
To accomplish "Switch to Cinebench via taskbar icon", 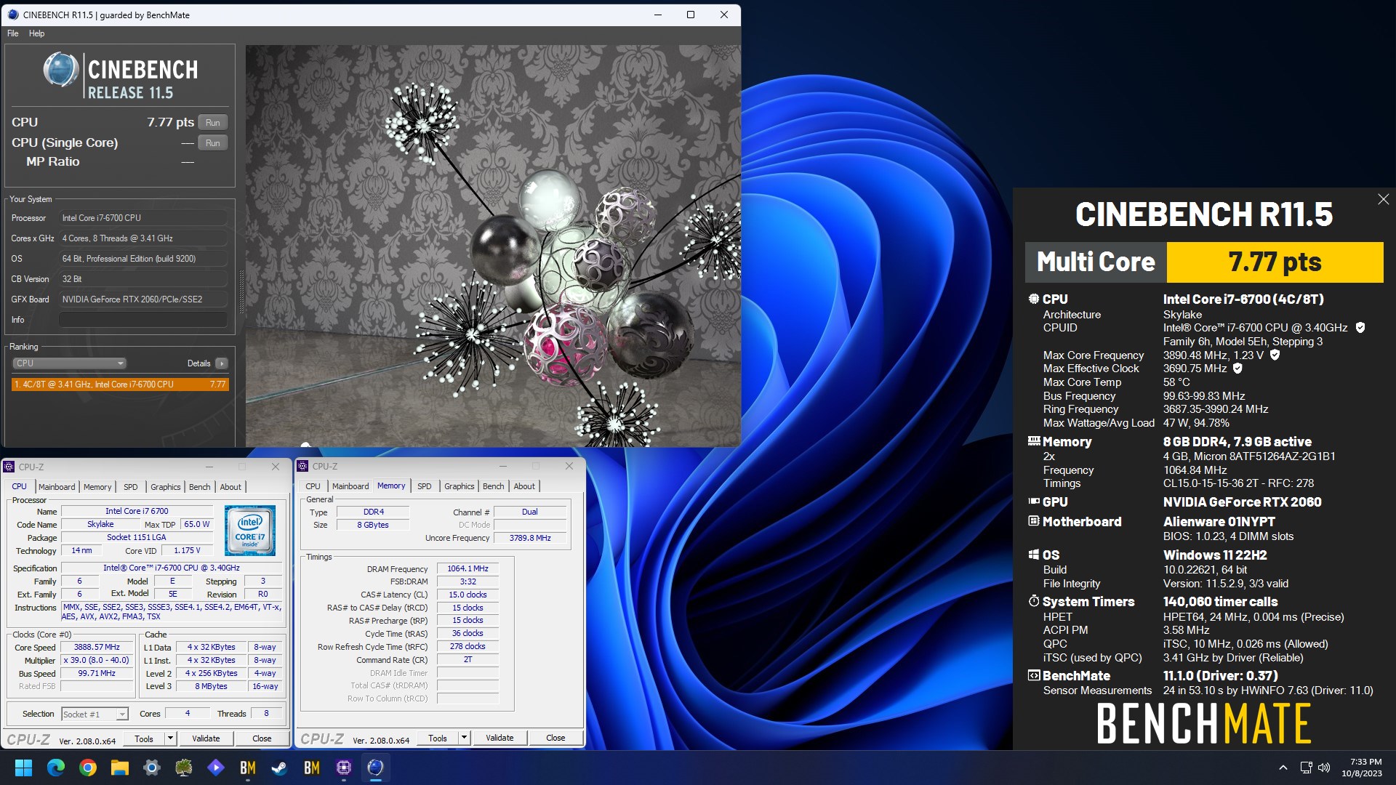I will point(376,768).
